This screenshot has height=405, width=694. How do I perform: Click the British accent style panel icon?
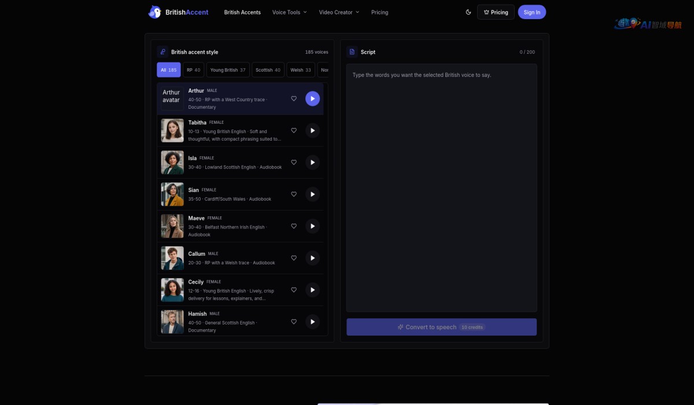(163, 51)
